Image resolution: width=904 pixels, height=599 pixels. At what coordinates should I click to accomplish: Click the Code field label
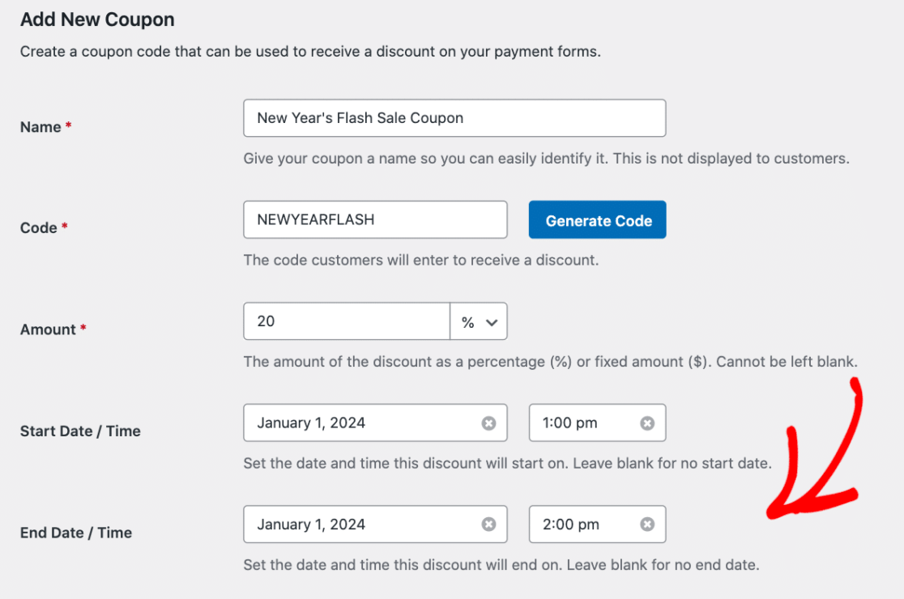point(38,228)
